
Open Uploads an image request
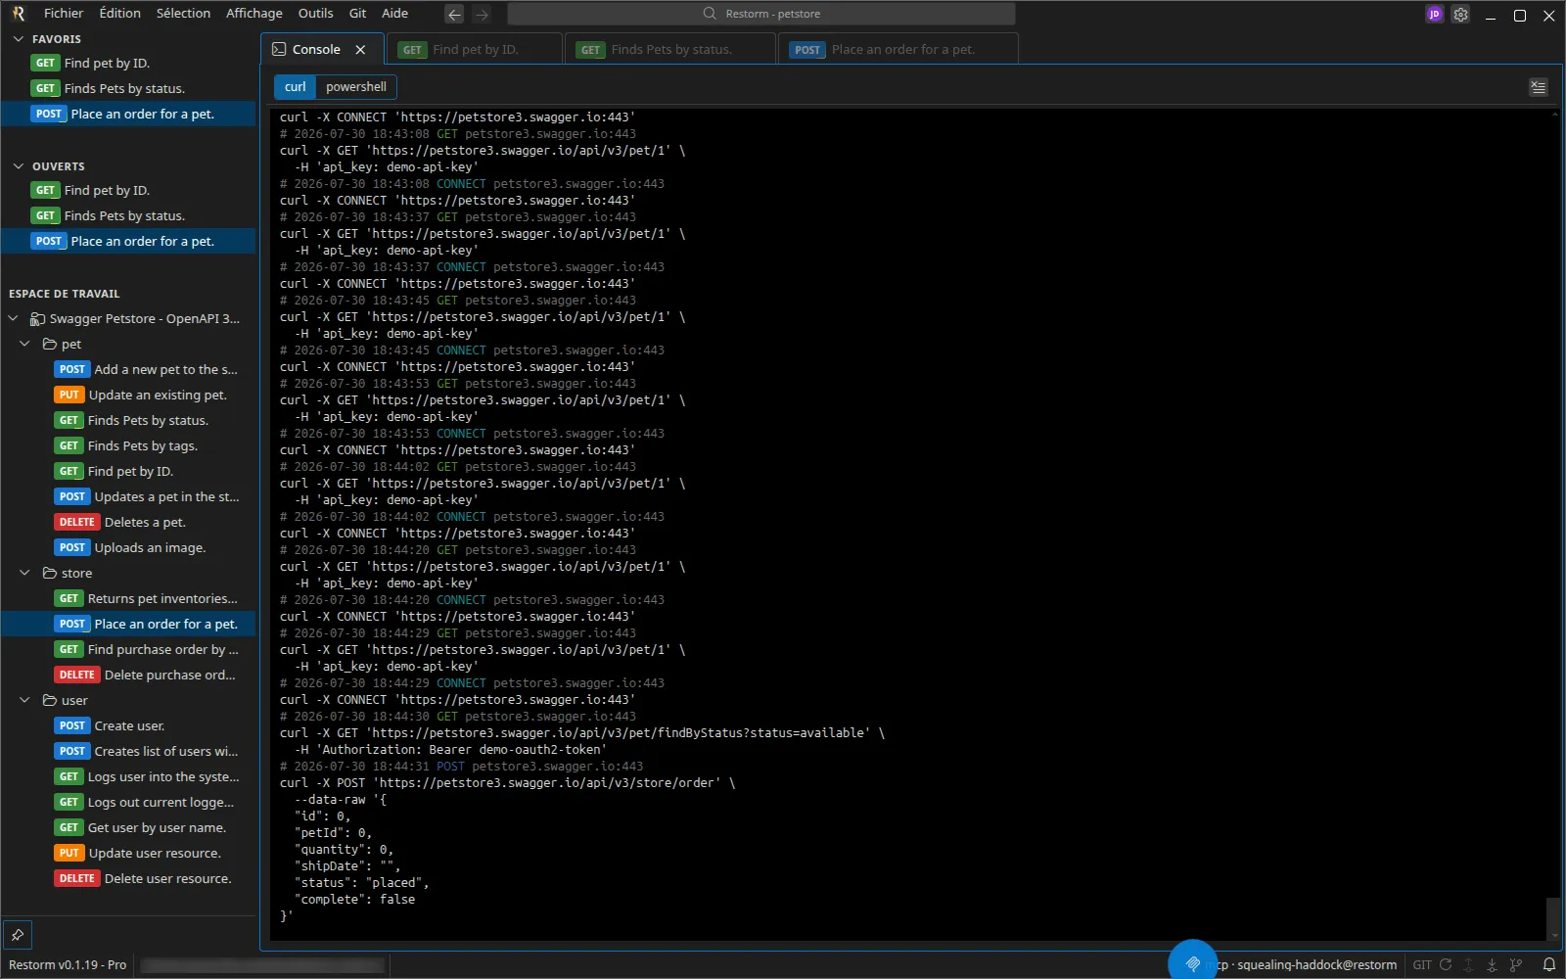[128, 547]
